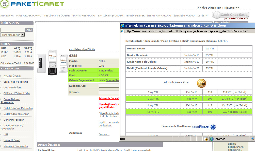Click the Kategoriye Dönüş link
This screenshot has height=151, width=255.
[x=82, y=49]
